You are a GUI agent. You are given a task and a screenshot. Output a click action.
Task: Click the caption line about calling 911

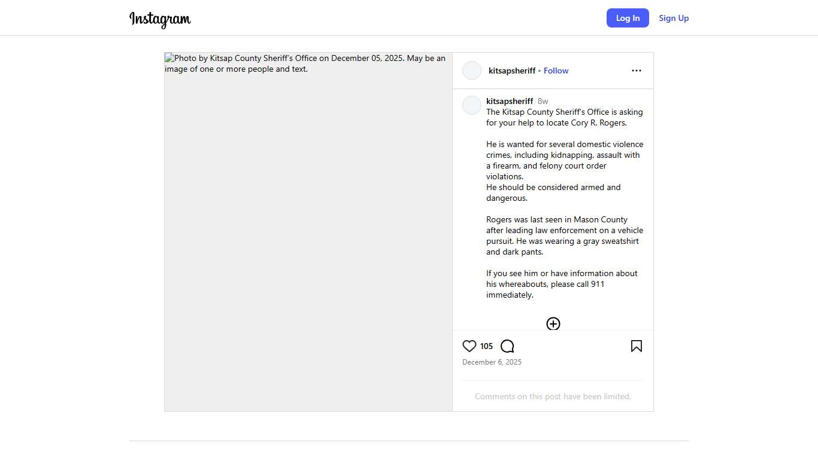[561, 284]
